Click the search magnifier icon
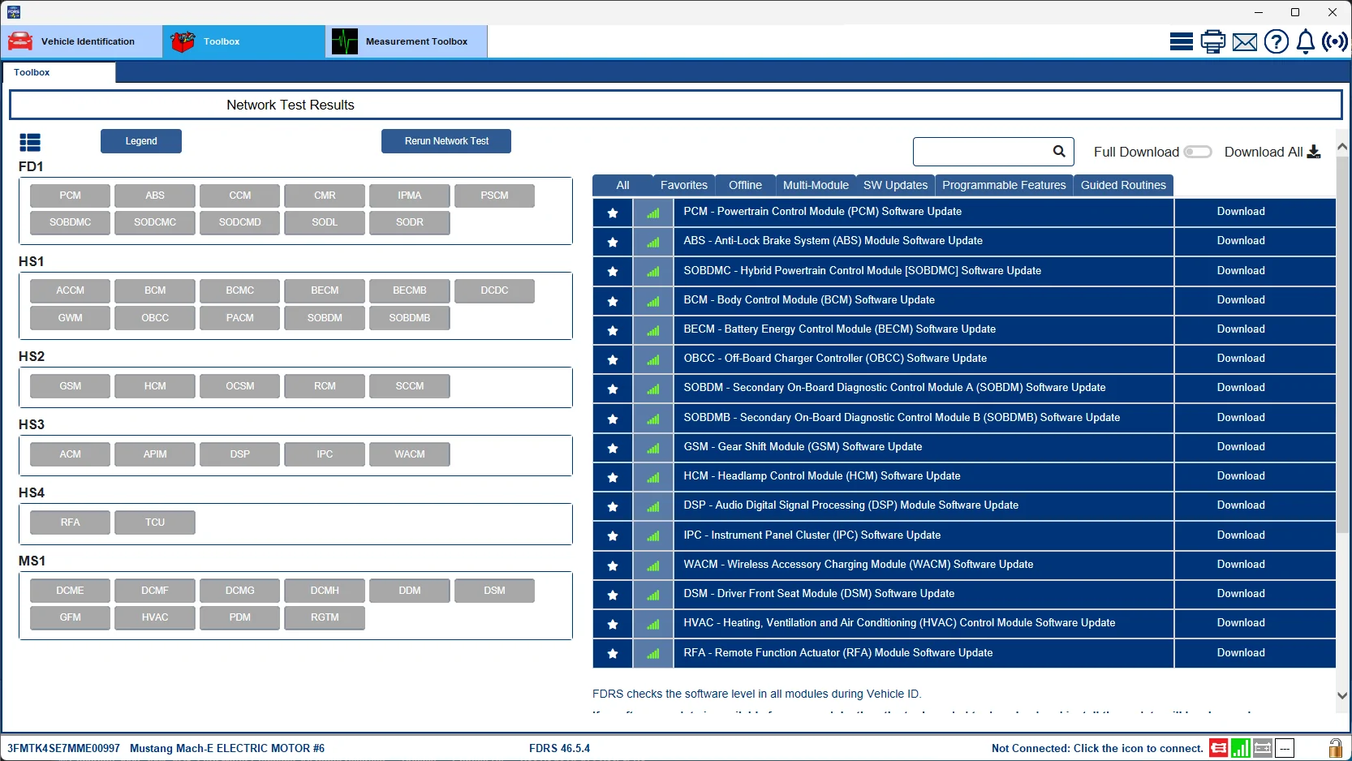The image size is (1352, 761). coord(1058,151)
